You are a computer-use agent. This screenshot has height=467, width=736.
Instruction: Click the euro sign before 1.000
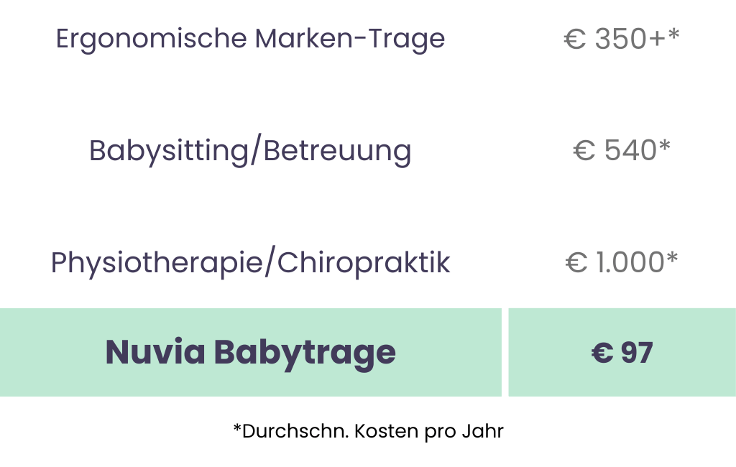[576, 263]
